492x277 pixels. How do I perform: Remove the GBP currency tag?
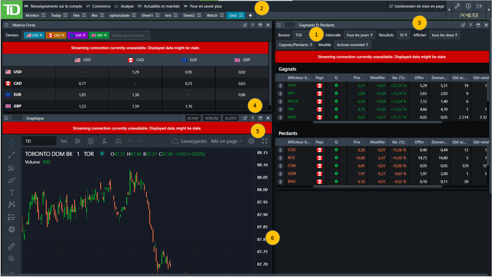(x=105, y=35)
